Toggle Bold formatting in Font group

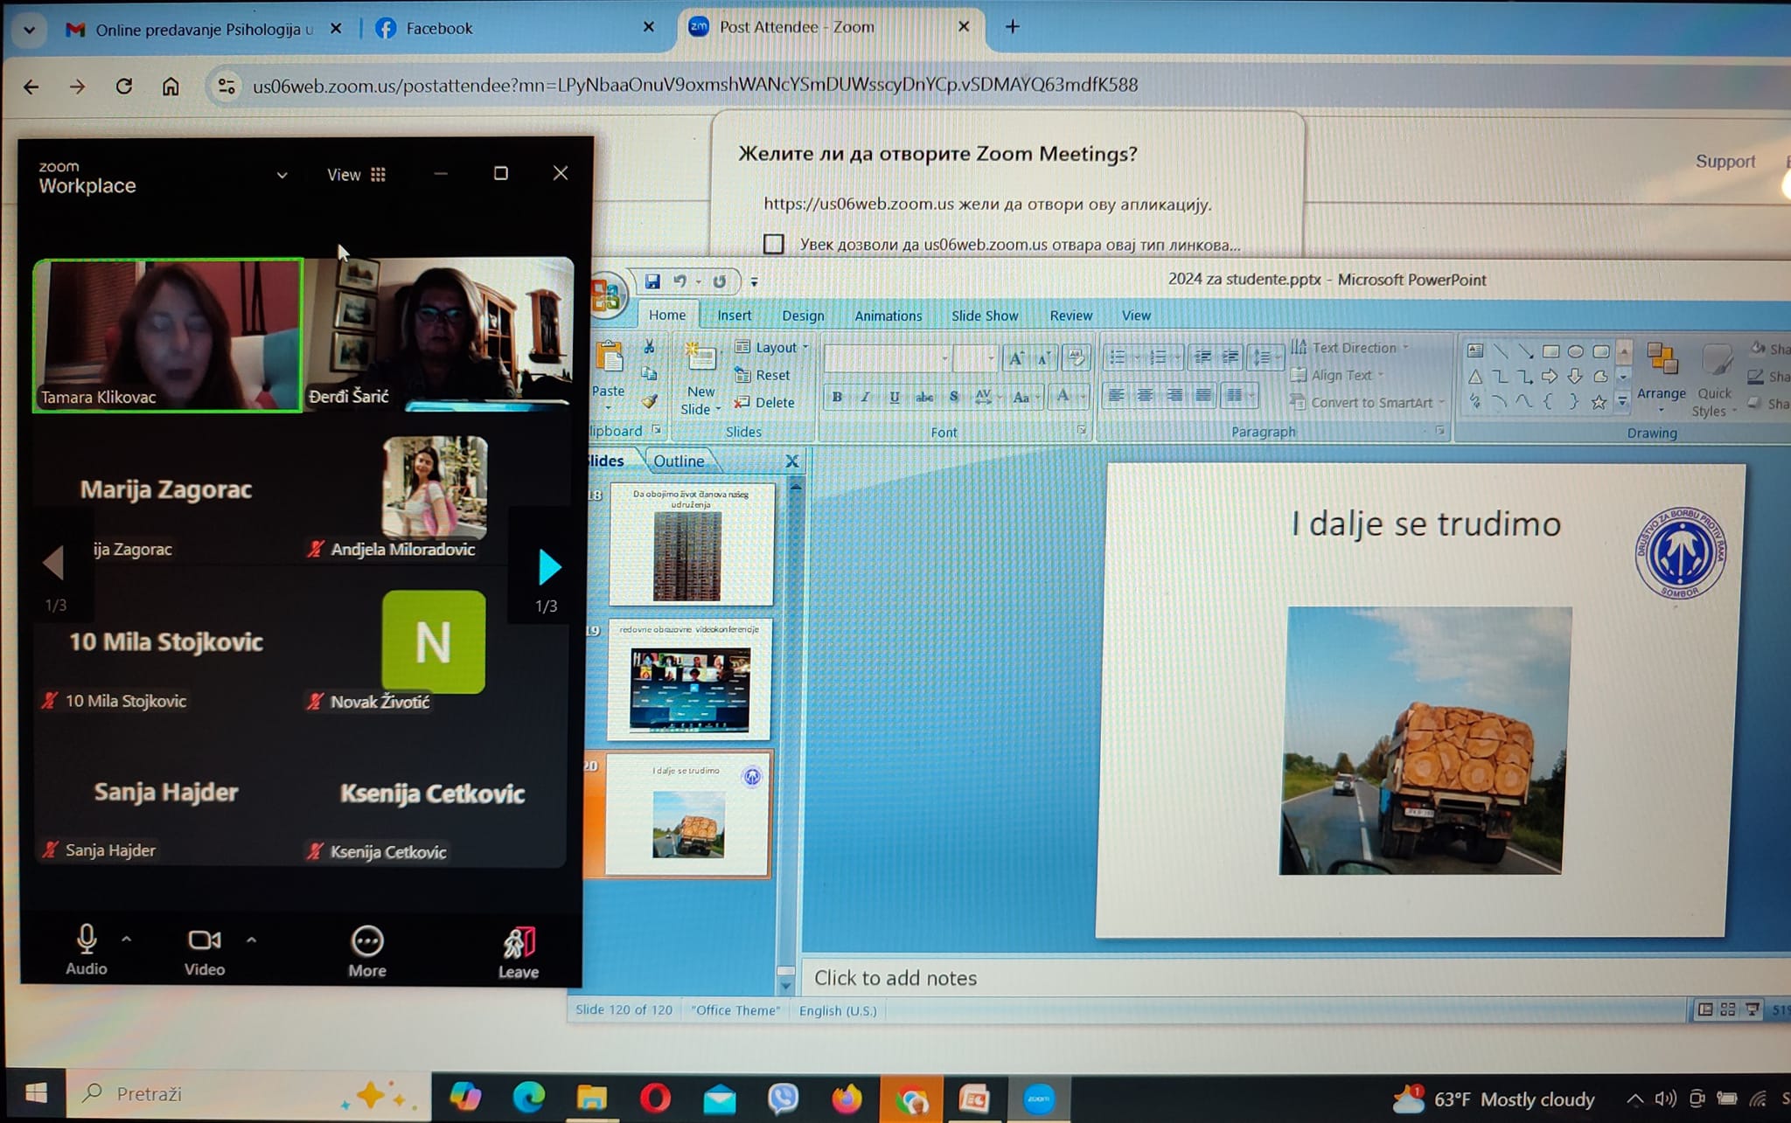[837, 397]
